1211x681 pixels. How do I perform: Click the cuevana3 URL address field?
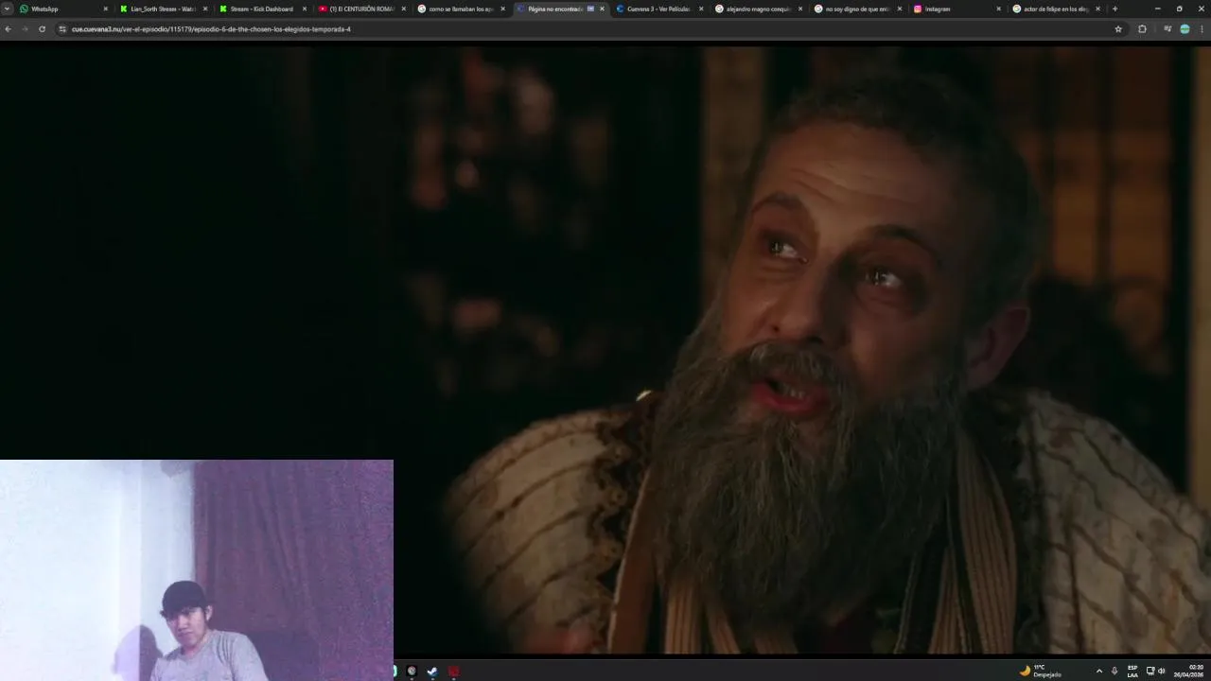tap(587, 29)
